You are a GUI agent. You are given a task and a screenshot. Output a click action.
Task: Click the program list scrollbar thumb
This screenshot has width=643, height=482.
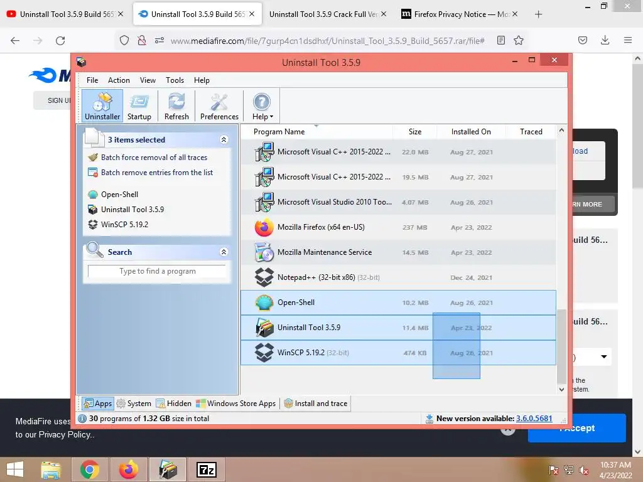coord(561,347)
